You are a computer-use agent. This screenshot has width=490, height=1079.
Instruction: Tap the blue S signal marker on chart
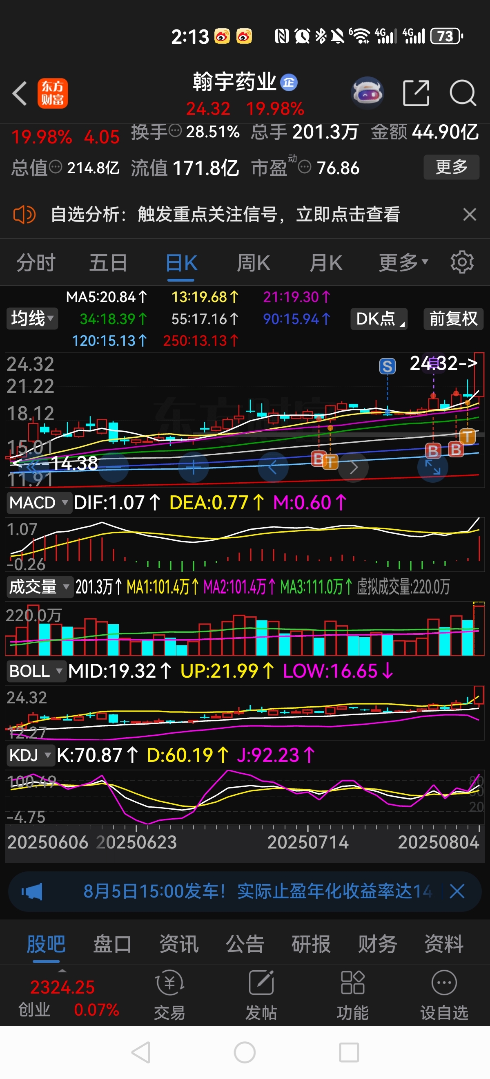click(x=387, y=366)
